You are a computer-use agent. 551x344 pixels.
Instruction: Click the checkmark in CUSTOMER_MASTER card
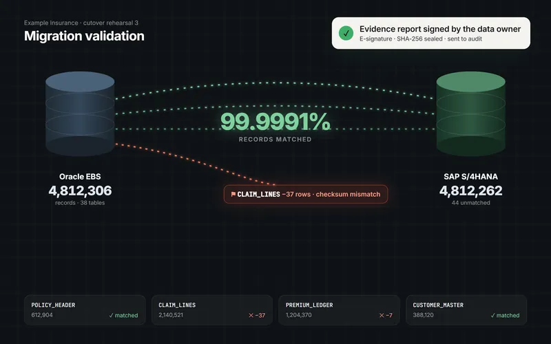point(492,316)
